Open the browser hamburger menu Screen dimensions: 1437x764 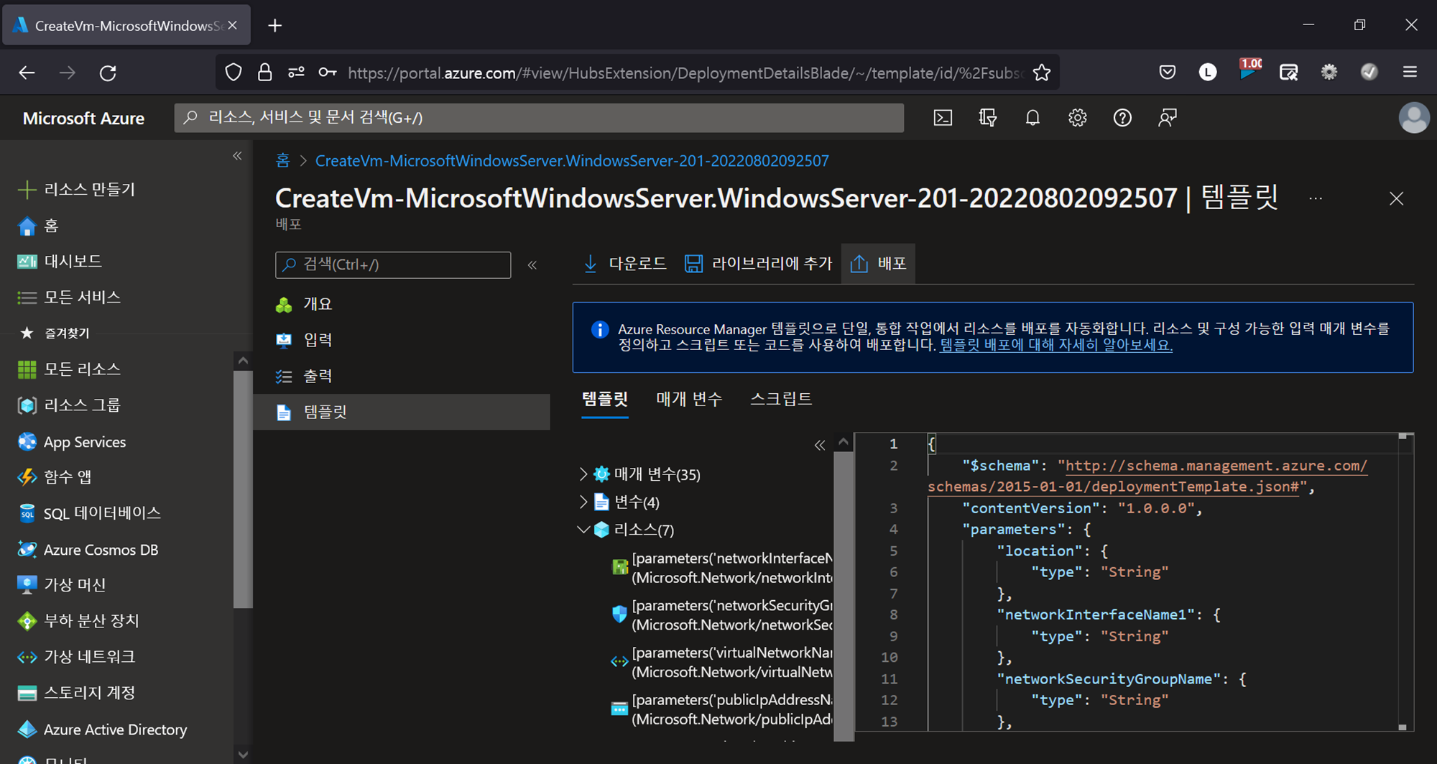(1410, 72)
